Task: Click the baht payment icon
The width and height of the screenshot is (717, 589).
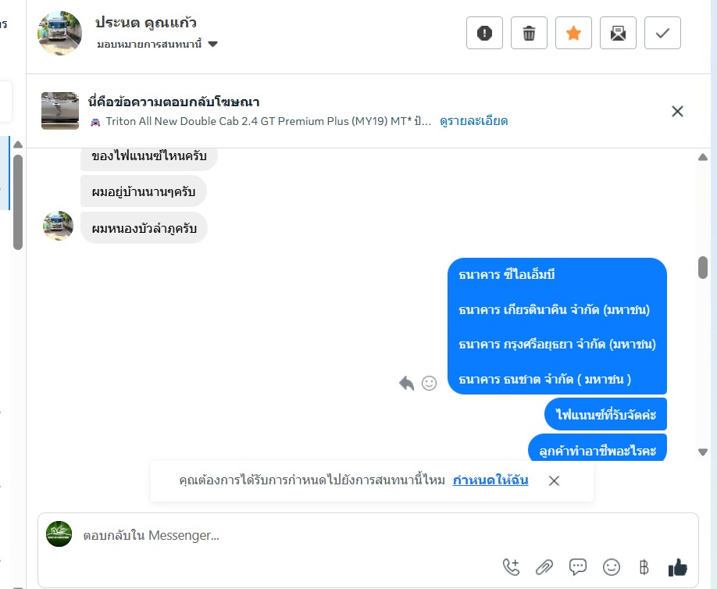Action: [644, 567]
